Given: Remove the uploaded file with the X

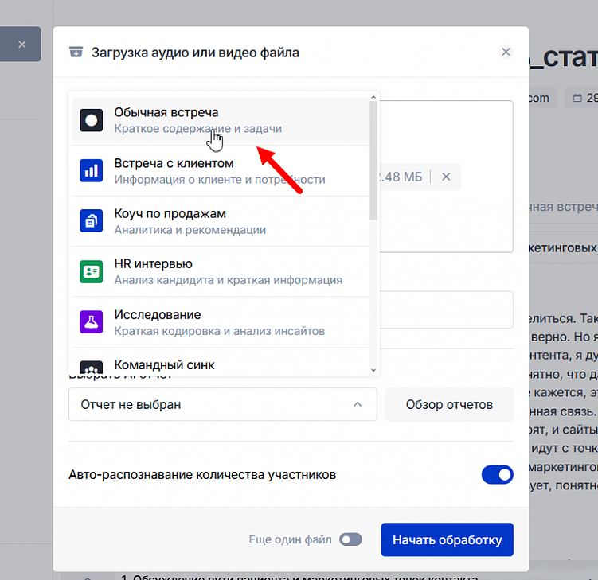Looking at the screenshot, I should (x=446, y=177).
